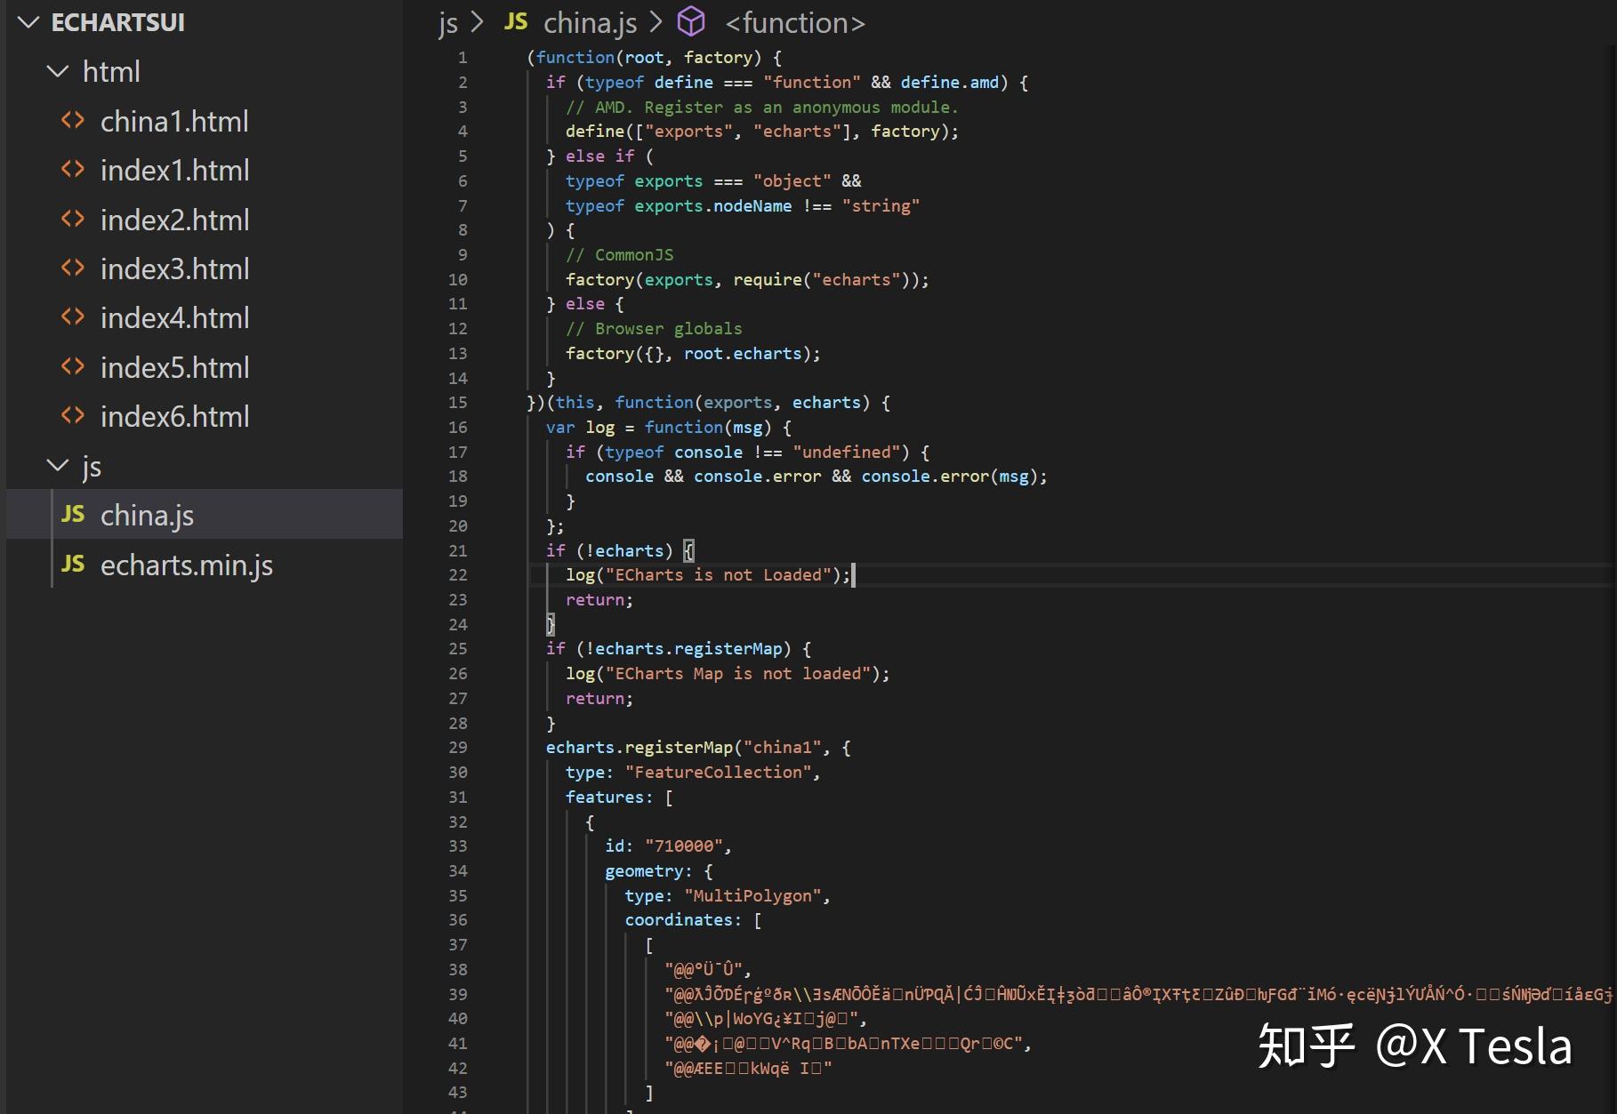Screen dimensions: 1617x1114
Task: Open the js breadcrumb item
Action: pos(448,22)
